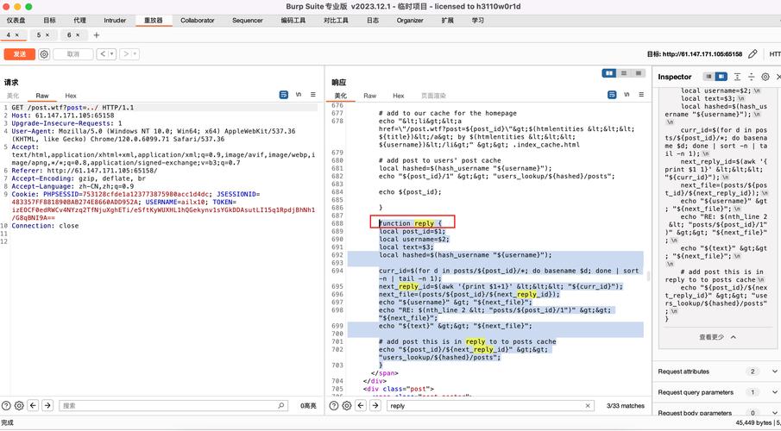Go to previous 'reply' match in response

click(361, 406)
